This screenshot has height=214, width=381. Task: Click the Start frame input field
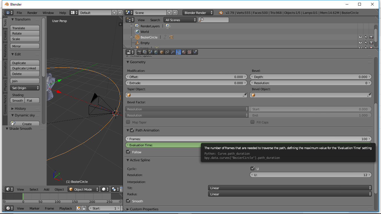click(x=104, y=208)
